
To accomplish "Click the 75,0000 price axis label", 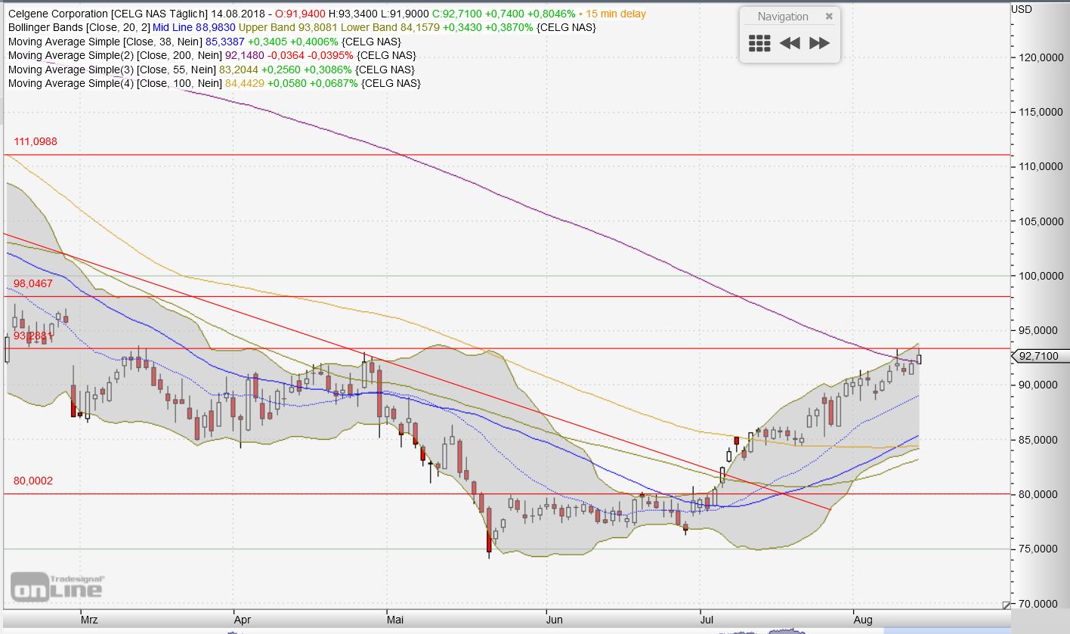I will click(1039, 549).
